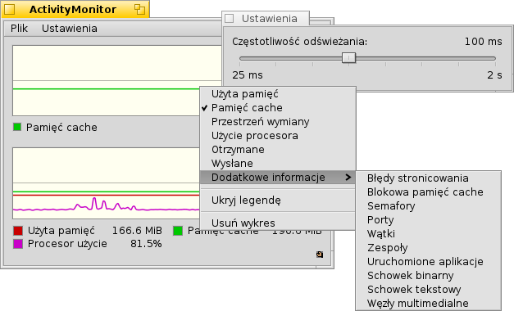Image resolution: width=514 pixels, height=311 pixels.
Task: Click the Ustawienia window close box
Action: coord(230,19)
